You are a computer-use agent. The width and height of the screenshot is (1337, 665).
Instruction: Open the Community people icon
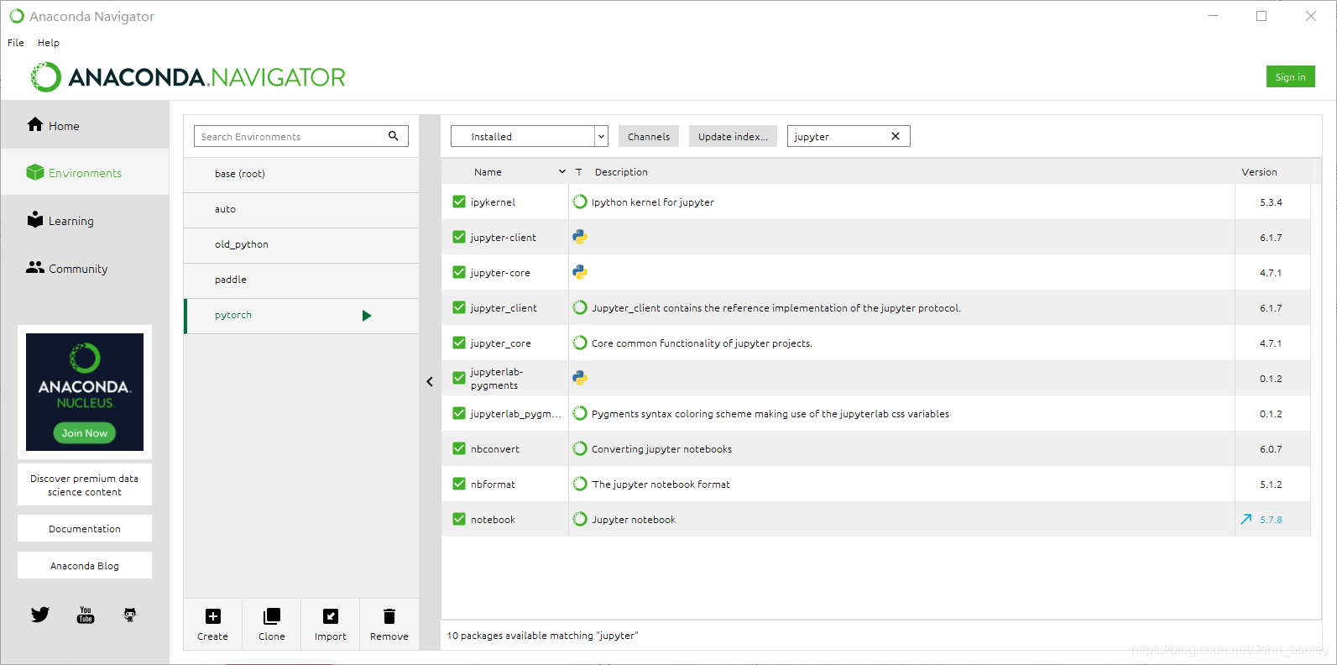35,267
